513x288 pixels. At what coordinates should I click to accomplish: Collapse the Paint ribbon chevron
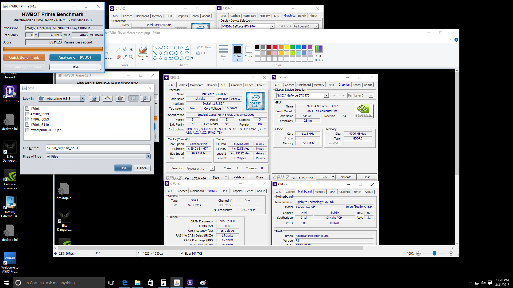[450, 40]
